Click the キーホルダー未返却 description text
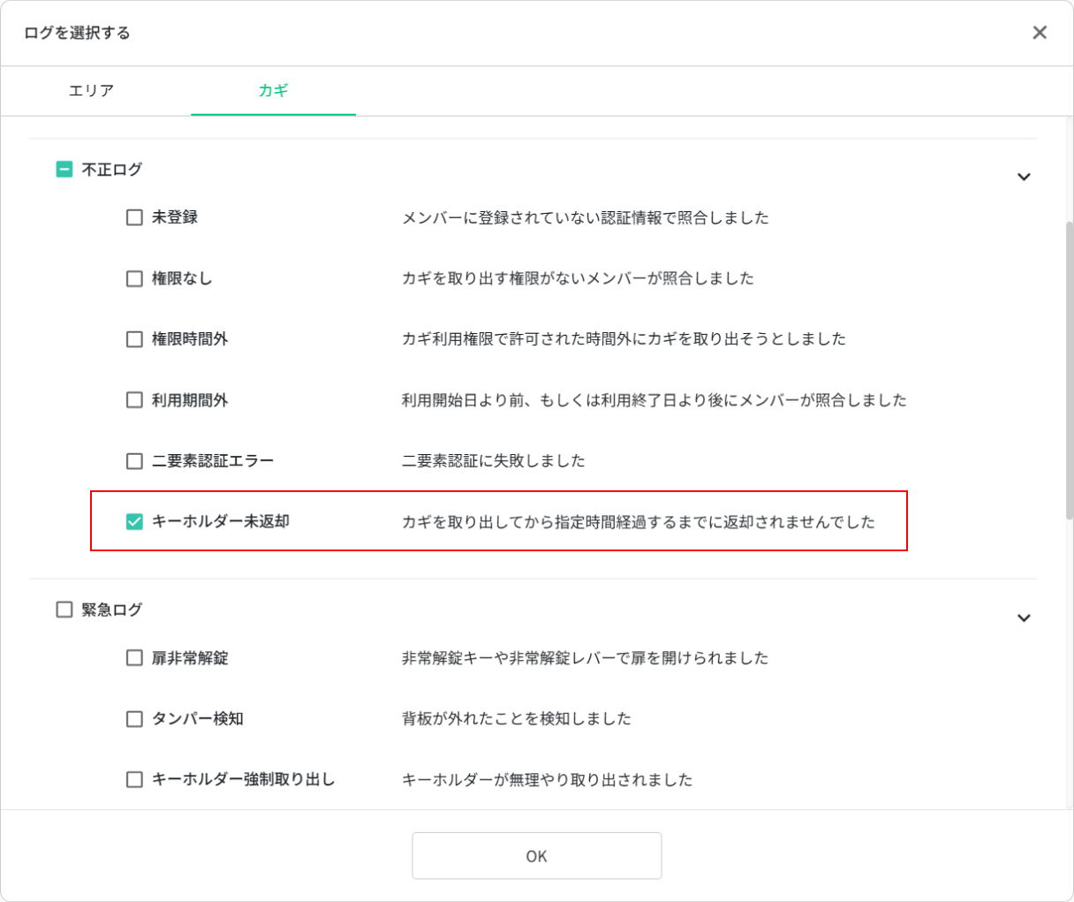1074x902 pixels. (x=638, y=522)
